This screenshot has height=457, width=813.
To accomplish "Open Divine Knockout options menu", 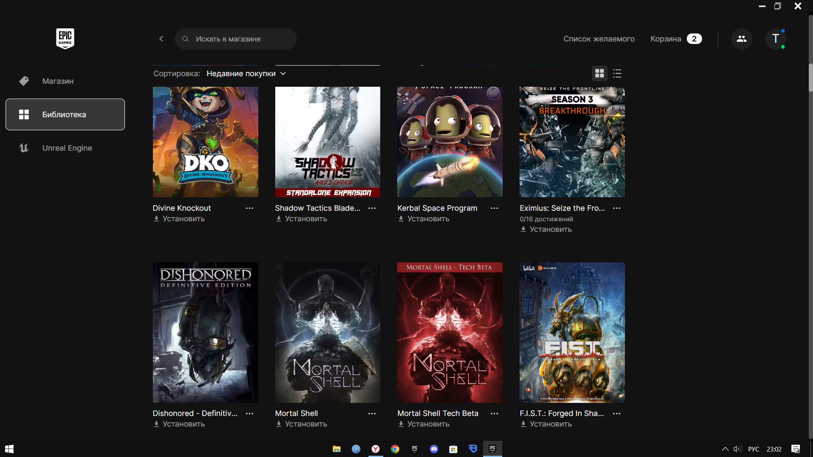I will [249, 208].
